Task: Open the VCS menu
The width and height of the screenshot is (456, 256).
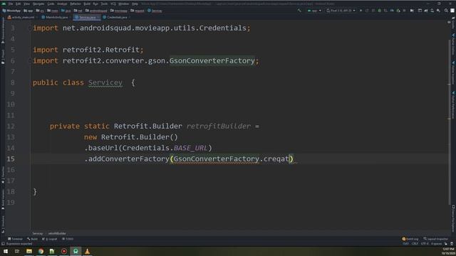Action: (x=113, y=4)
